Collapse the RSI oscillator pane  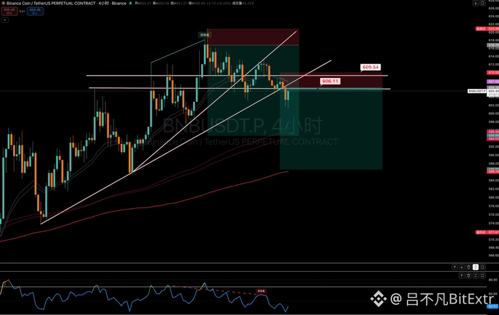point(476,275)
